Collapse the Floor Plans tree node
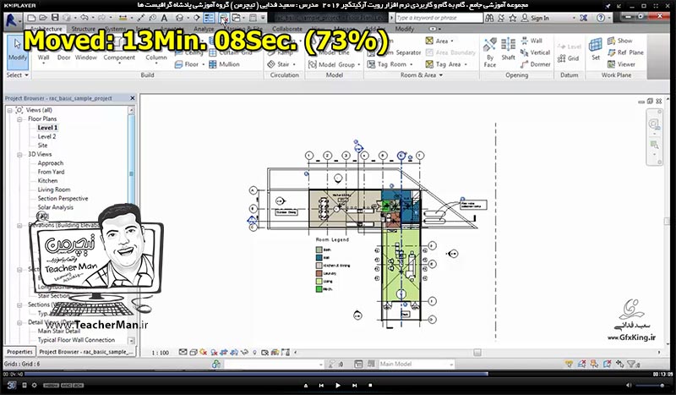Screen dimensions: 676x395 point(19,118)
